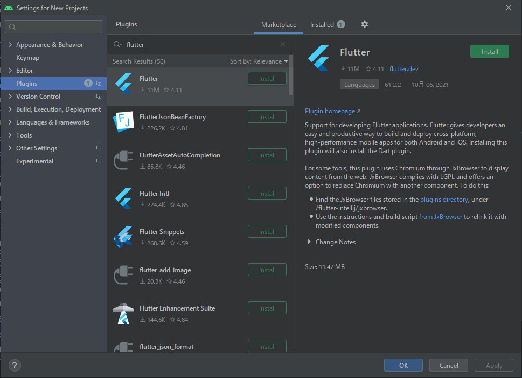
Task: Open the plugins directory link
Action: (x=444, y=200)
